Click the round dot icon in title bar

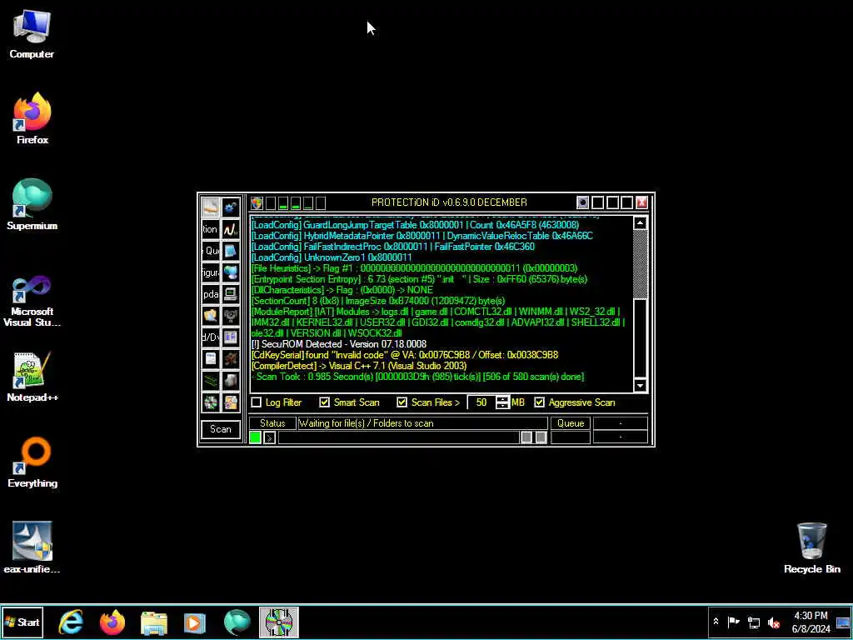point(582,202)
